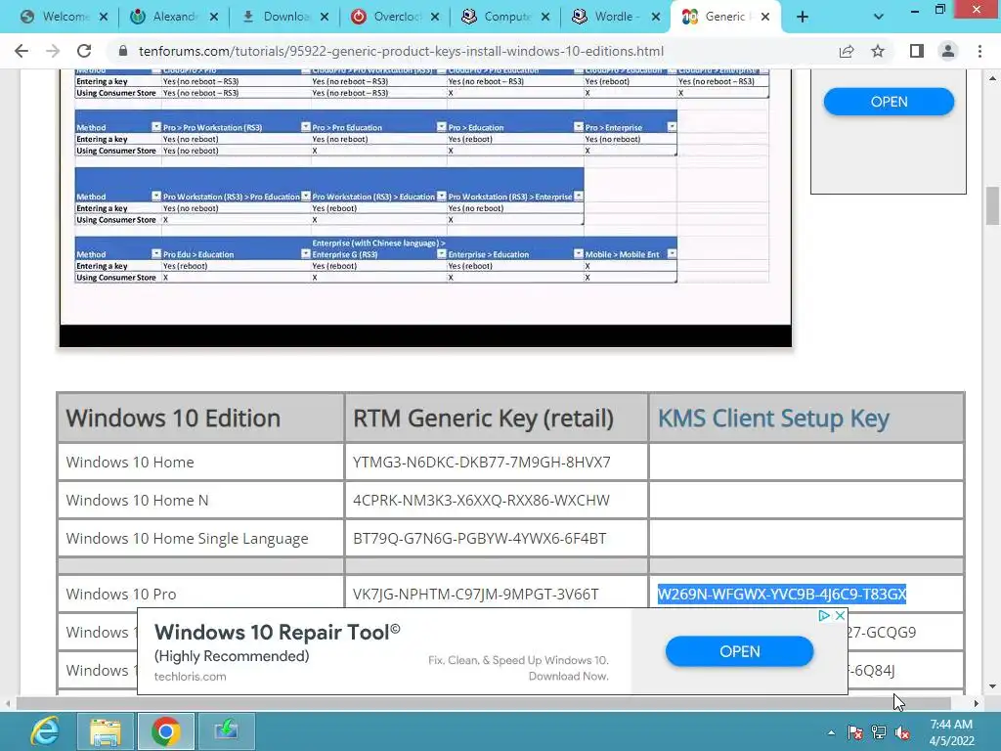Click the RTM Generic Key (retail) header
This screenshot has height=751, width=1001.
[x=483, y=419]
